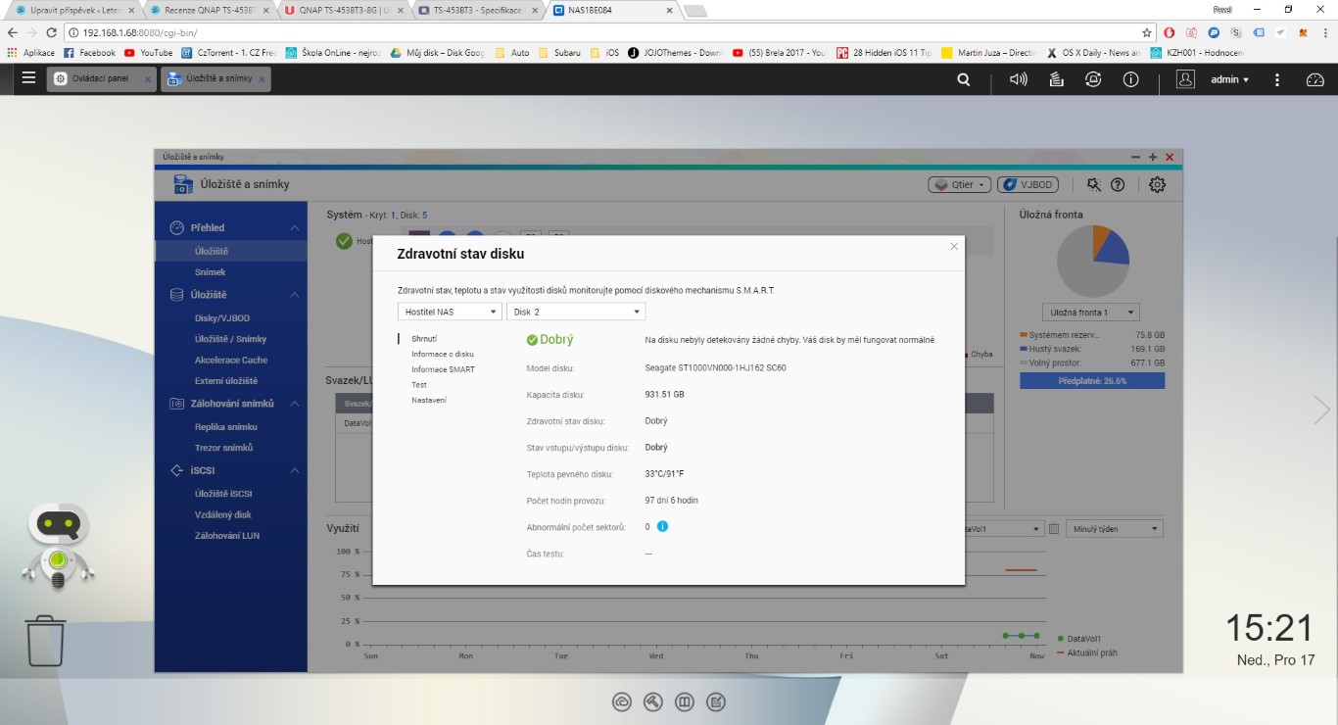Open the dashboard gauge icon
The image size is (1338, 725).
pyautogui.click(x=1314, y=79)
